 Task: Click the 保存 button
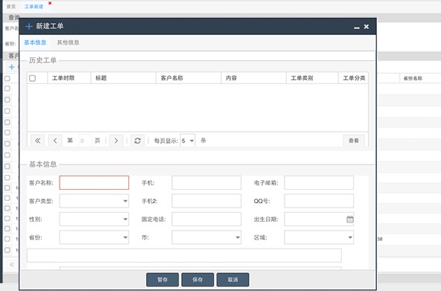pyautogui.click(x=197, y=280)
